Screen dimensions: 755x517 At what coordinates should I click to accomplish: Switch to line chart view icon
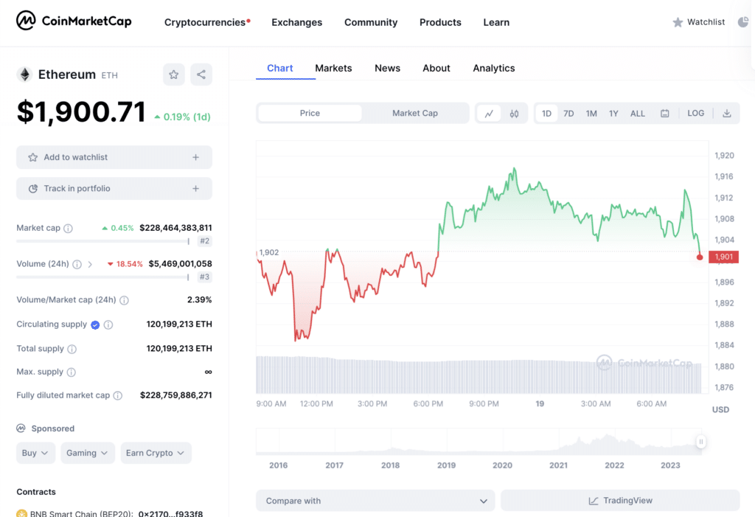point(489,114)
